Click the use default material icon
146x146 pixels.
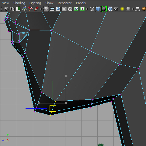tap(104, 9)
